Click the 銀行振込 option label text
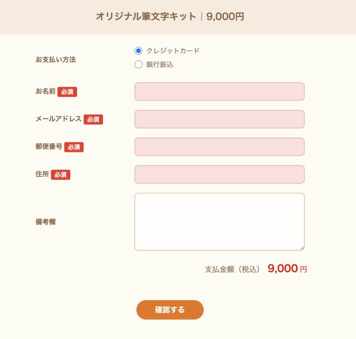This screenshot has height=339, width=356. [160, 64]
